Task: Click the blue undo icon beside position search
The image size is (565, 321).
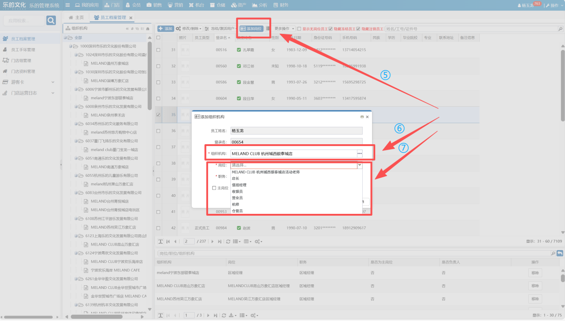Action: coord(560,254)
